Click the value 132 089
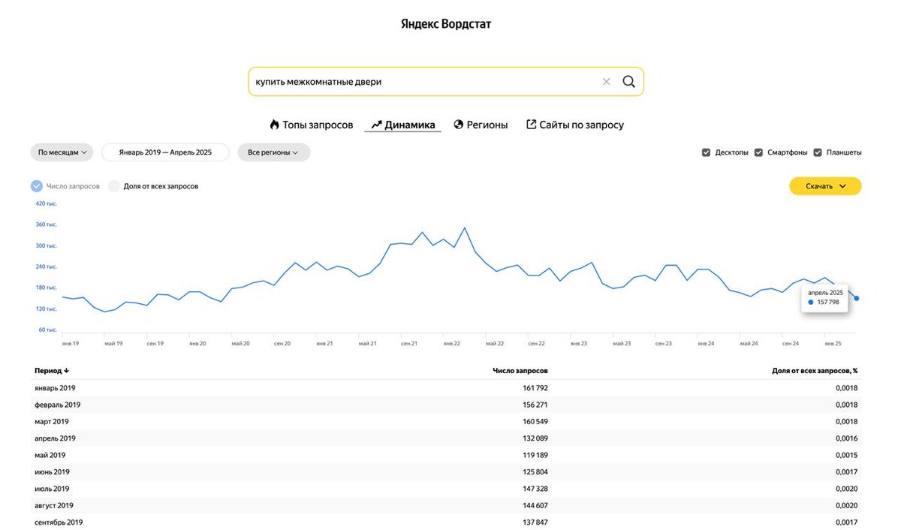Screen dimensions: 901x530 (x=535, y=438)
